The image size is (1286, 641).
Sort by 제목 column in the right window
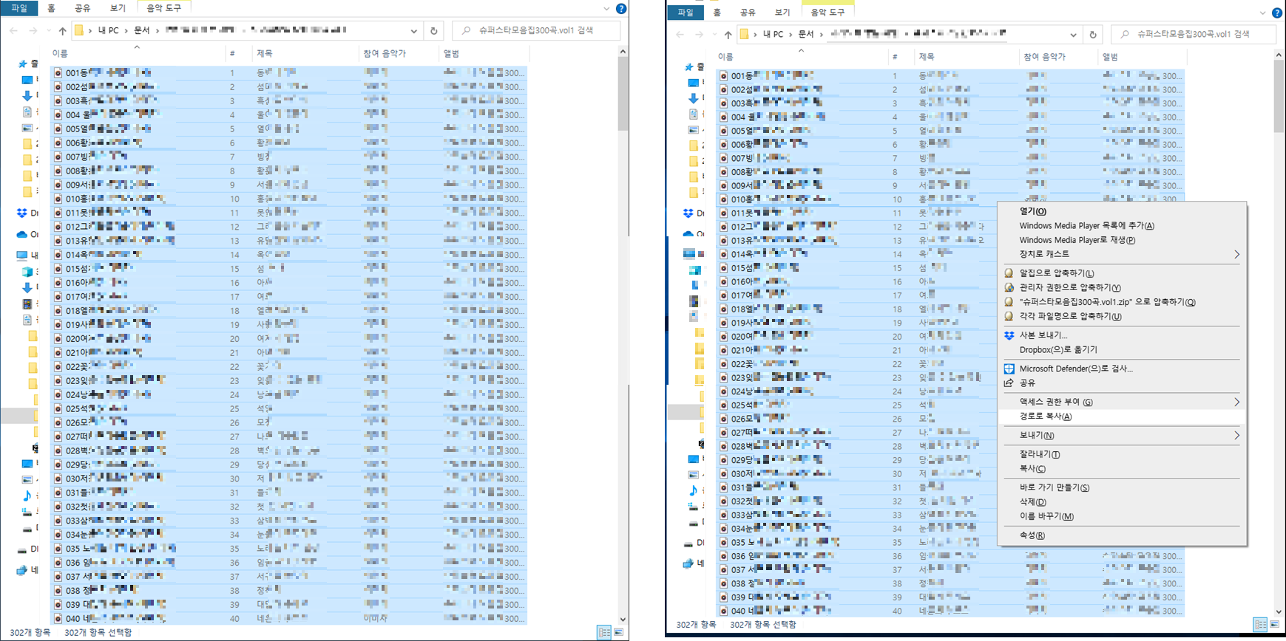[x=967, y=57]
